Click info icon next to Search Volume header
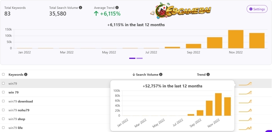Image resolution: width=272 pixels, height=132 pixels. click(x=161, y=74)
